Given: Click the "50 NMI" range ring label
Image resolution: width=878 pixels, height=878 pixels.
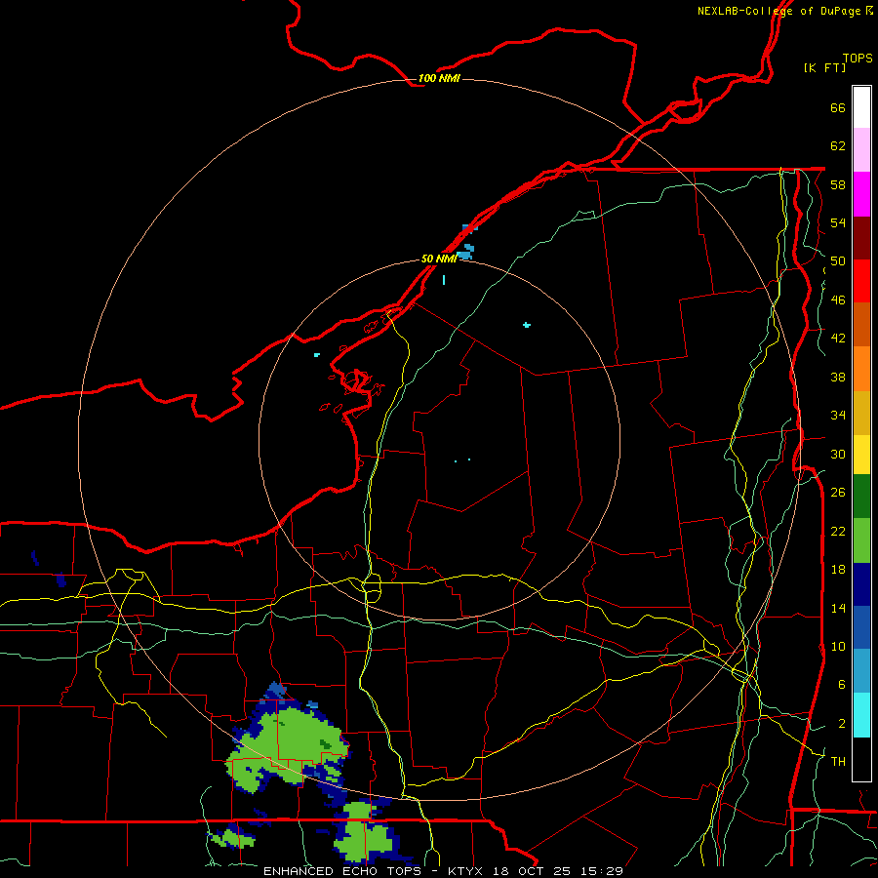Looking at the screenshot, I should pos(439,259).
